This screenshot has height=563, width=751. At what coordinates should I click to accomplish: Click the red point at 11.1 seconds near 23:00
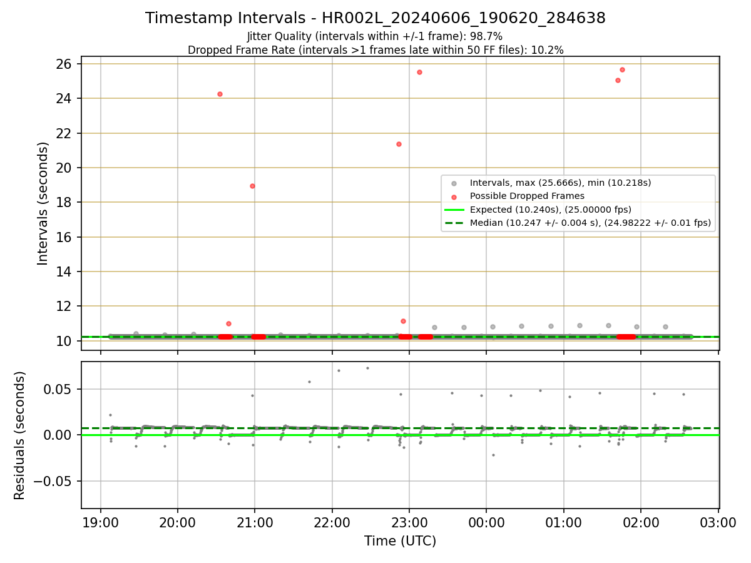[x=403, y=321]
